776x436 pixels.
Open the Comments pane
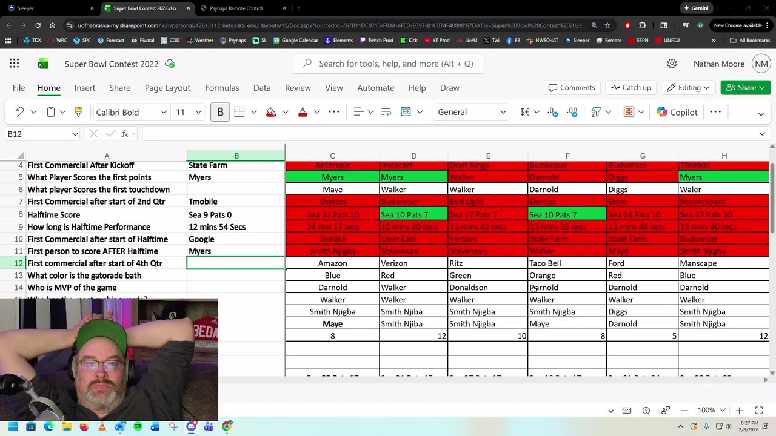click(572, 88)
